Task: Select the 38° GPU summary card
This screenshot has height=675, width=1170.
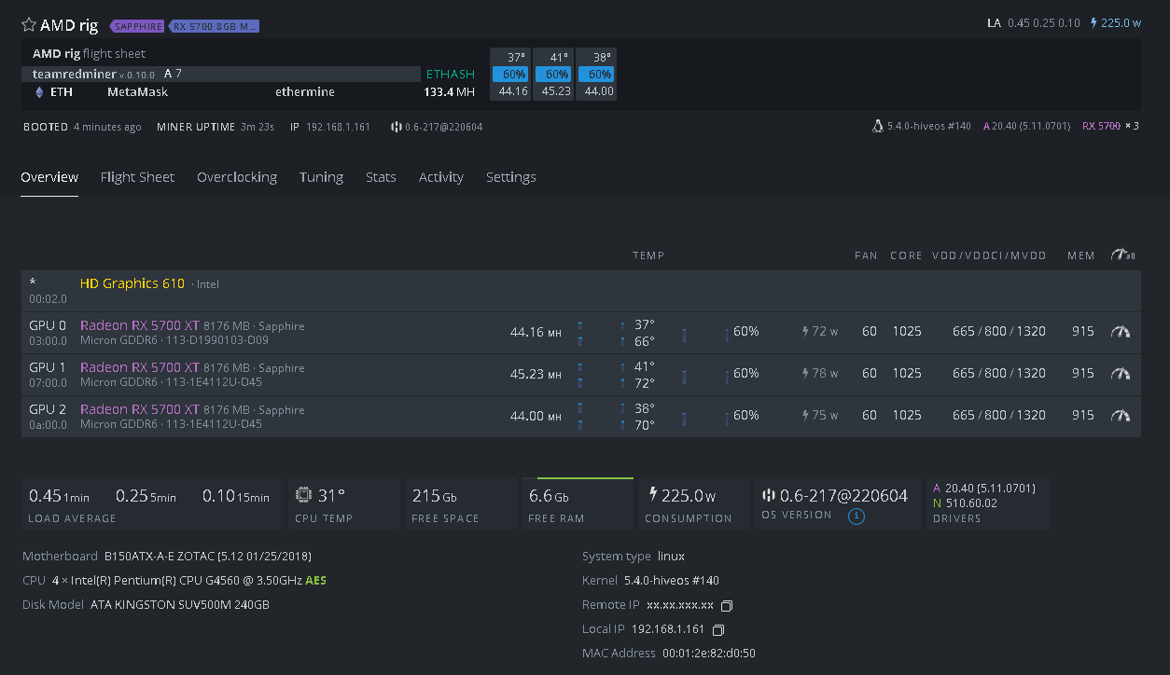Action: [x=596, y=74]
